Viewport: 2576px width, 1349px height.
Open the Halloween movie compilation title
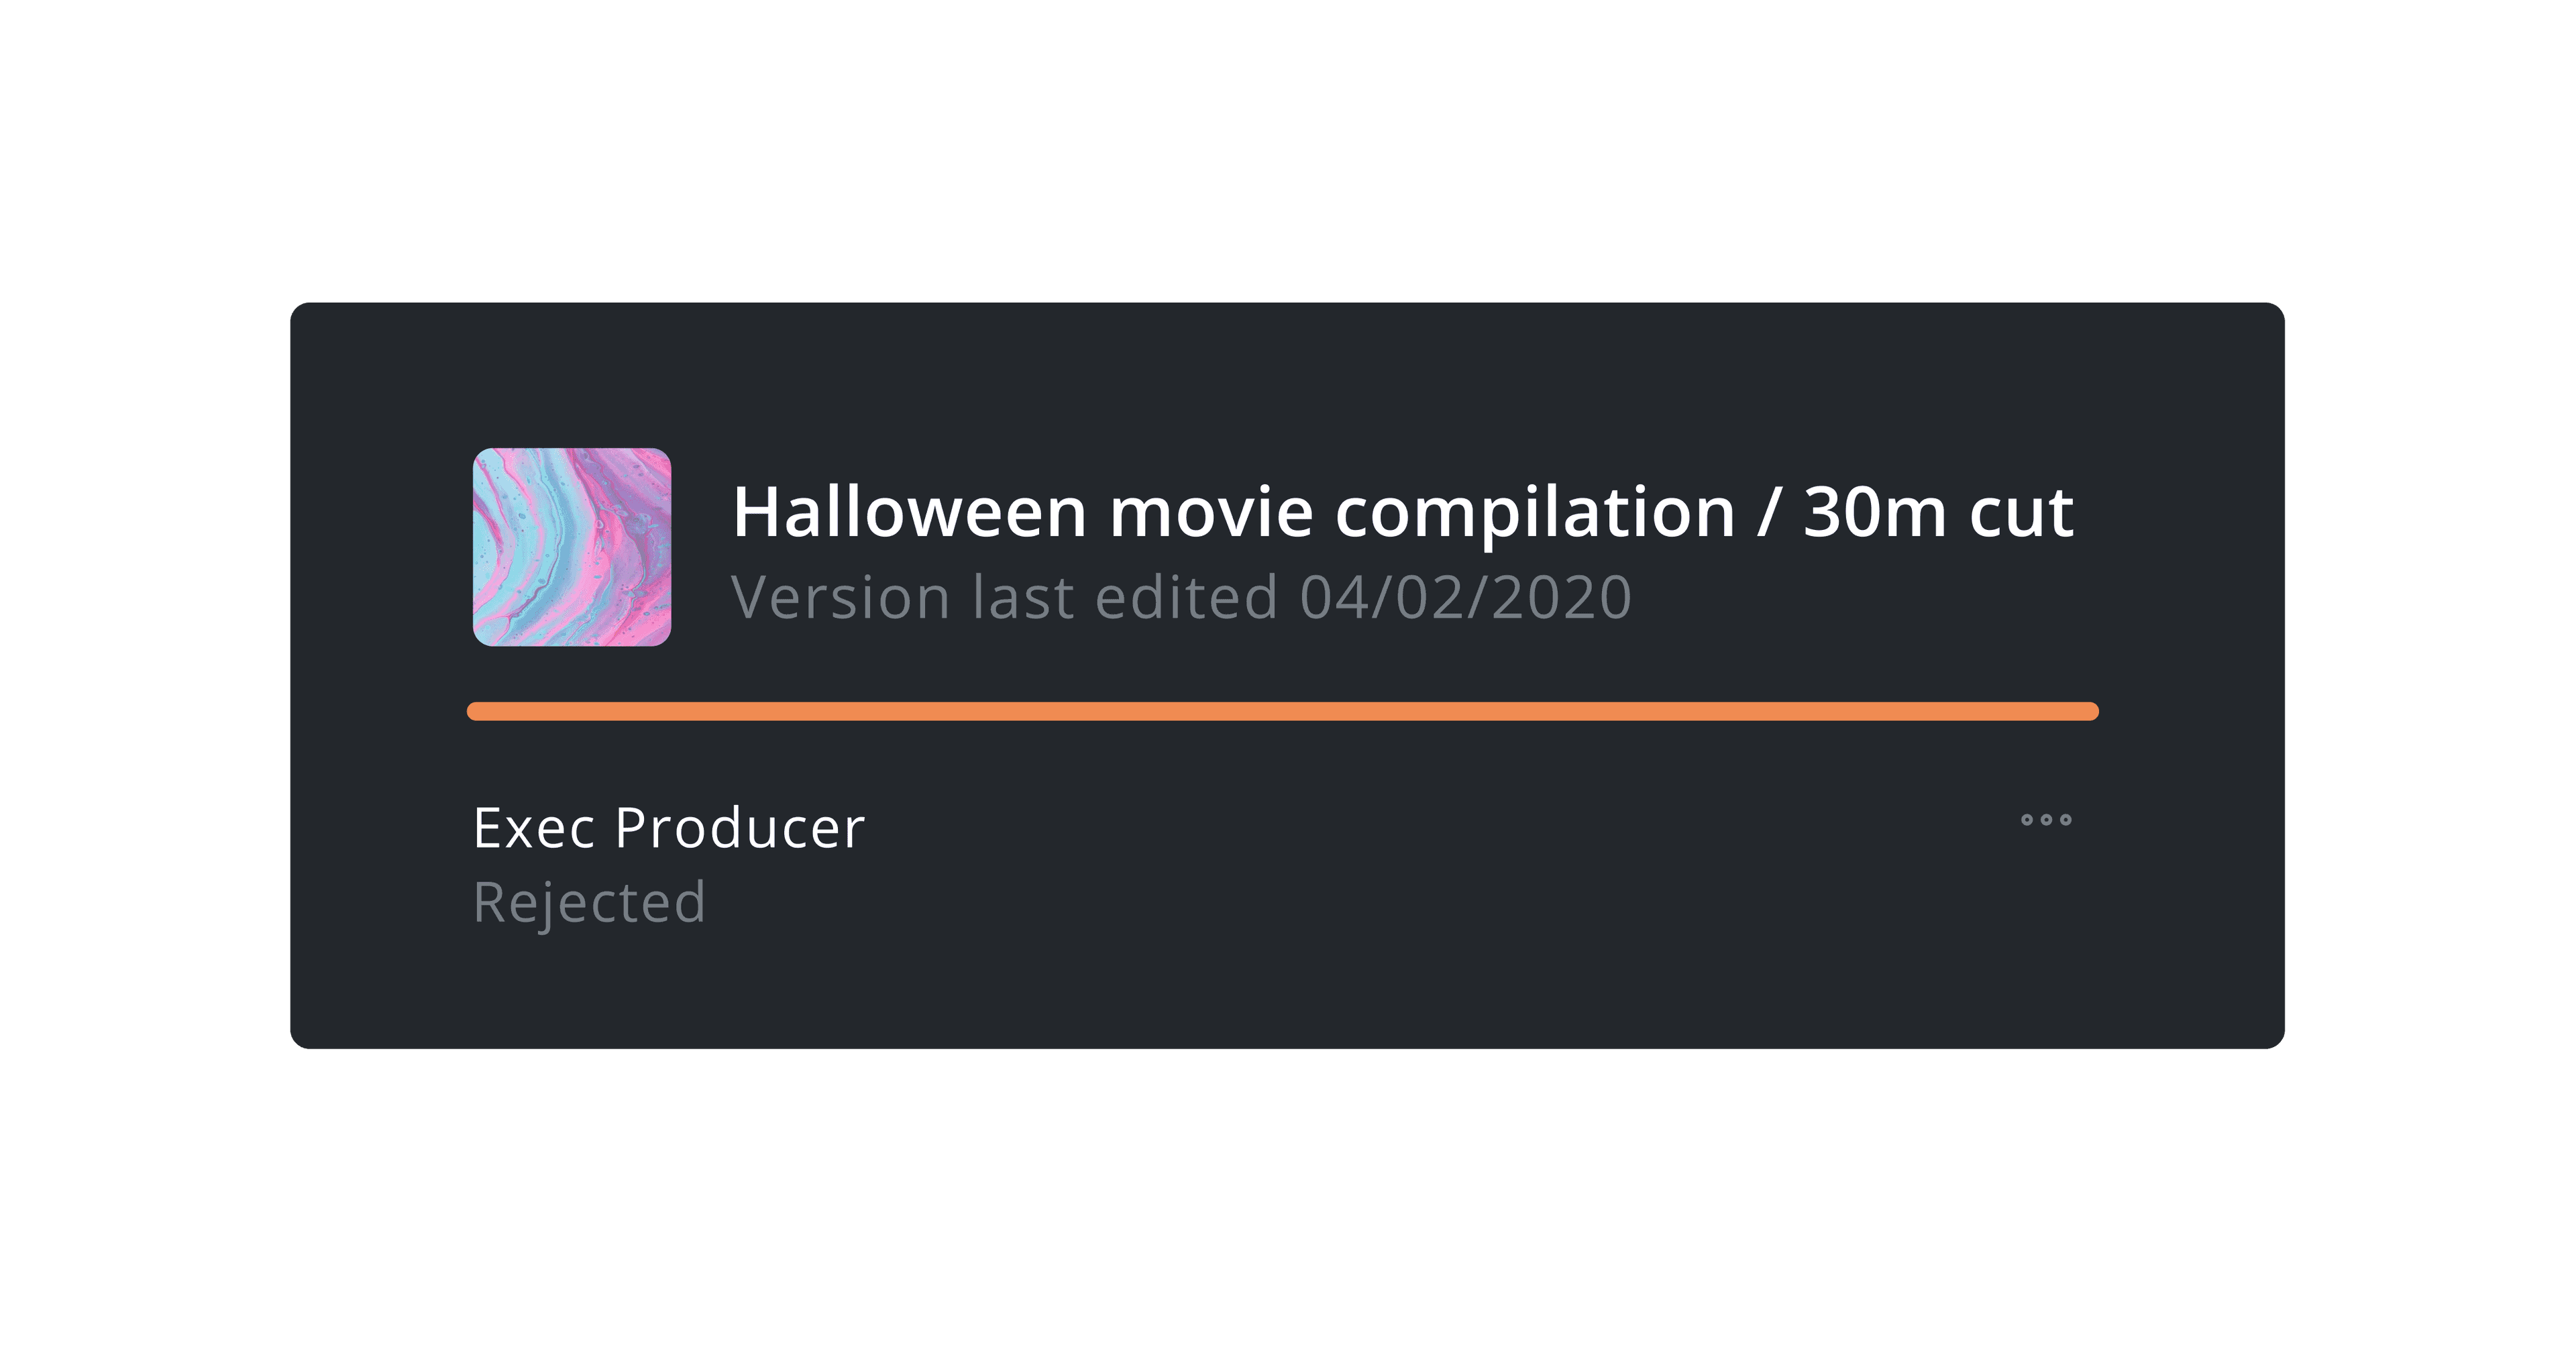[1403, 513]
